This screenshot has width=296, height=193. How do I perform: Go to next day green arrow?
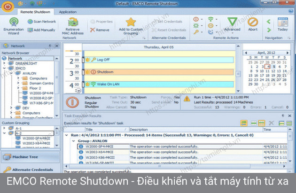[x=269, y=30]
